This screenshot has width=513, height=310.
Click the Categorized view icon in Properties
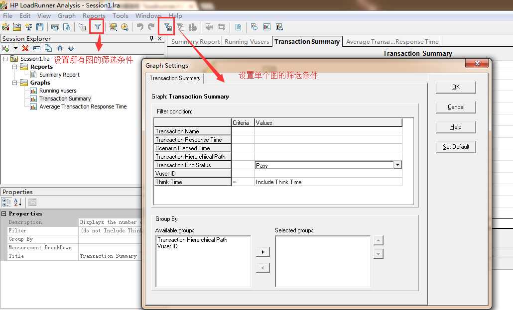6,203
